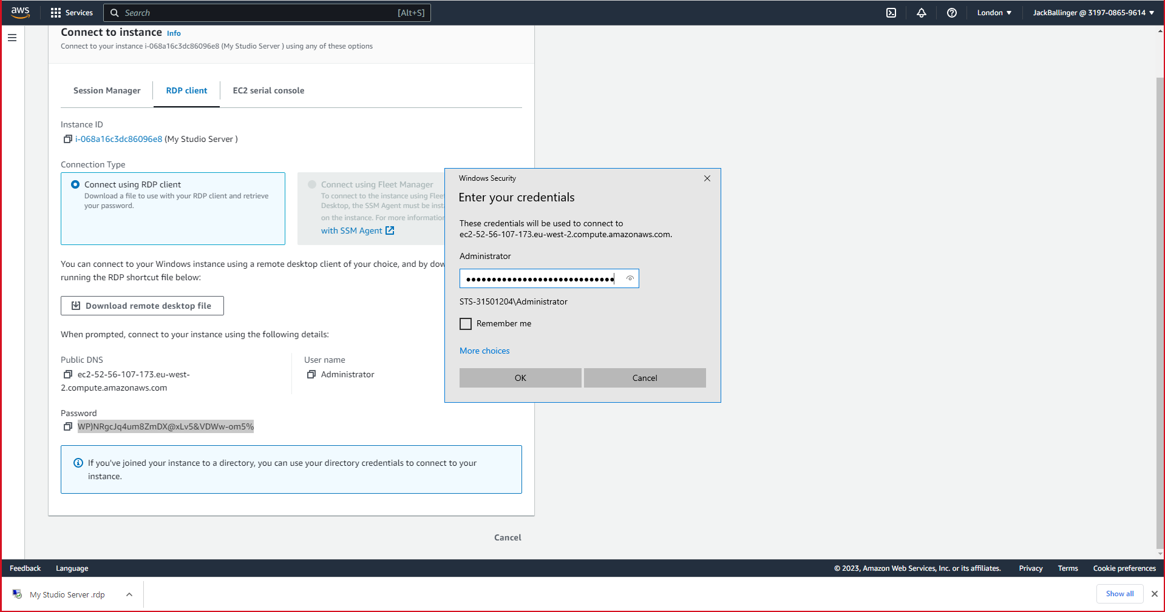The image size is (1165, 612).
Task: Reveal the password with the eye icon
Action: [x=630, y=278]
